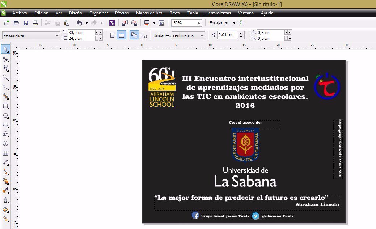Select the Parallel dimension tool
The width and height of the screenshot is (376, 229).
[x=5, y=162]
